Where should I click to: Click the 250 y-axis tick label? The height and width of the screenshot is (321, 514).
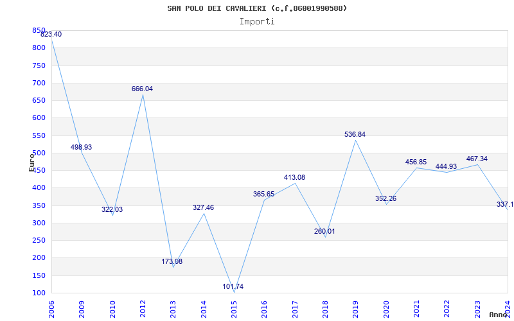[x=39, y=240]
